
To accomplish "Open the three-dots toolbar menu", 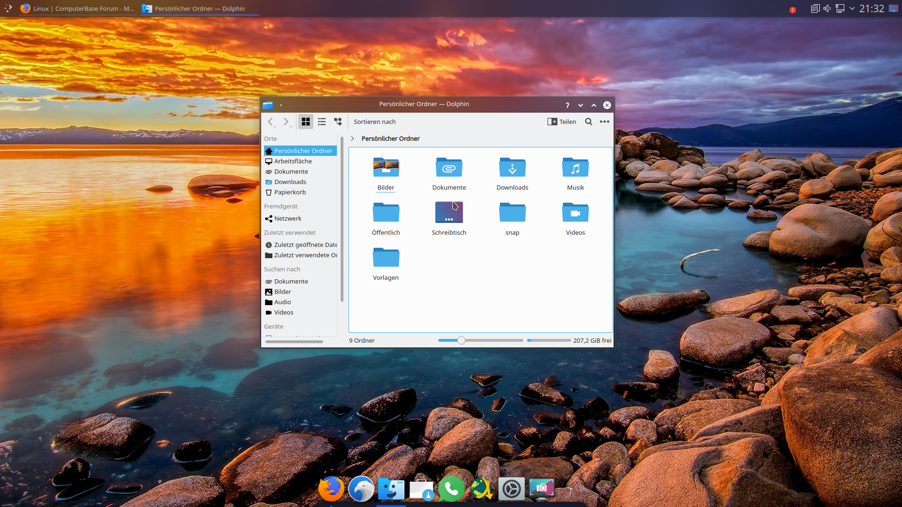I will coord(605,122).
